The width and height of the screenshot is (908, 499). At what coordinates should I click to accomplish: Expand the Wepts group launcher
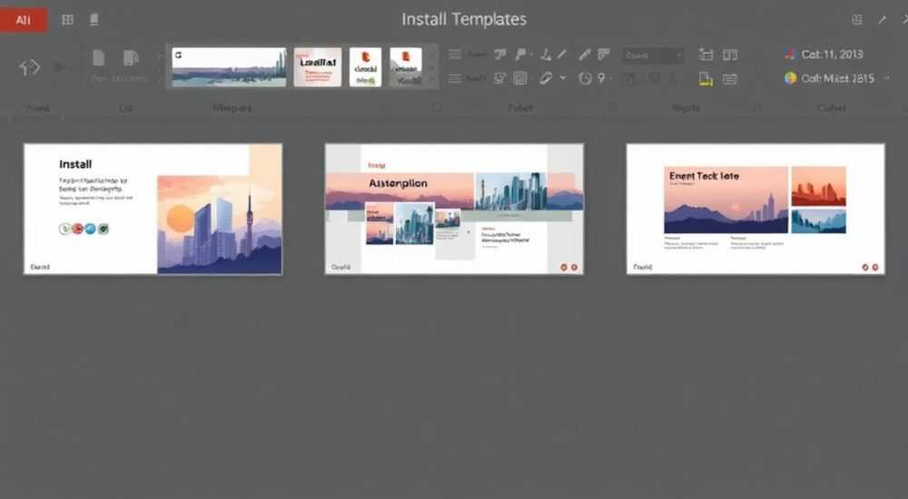point(756,108)
